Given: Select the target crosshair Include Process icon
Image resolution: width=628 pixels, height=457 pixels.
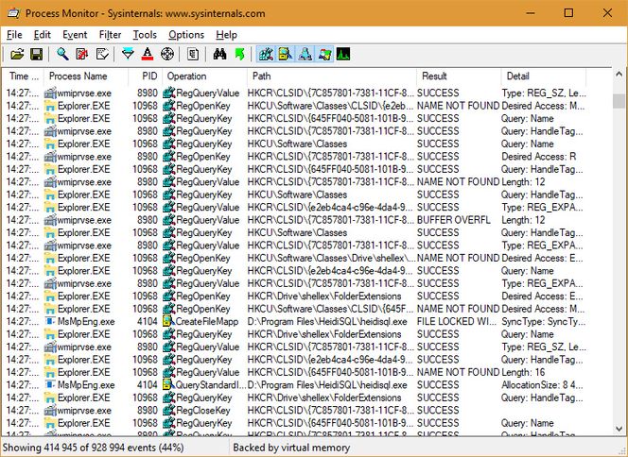Looking at the screenshot, I should (167, 54).
